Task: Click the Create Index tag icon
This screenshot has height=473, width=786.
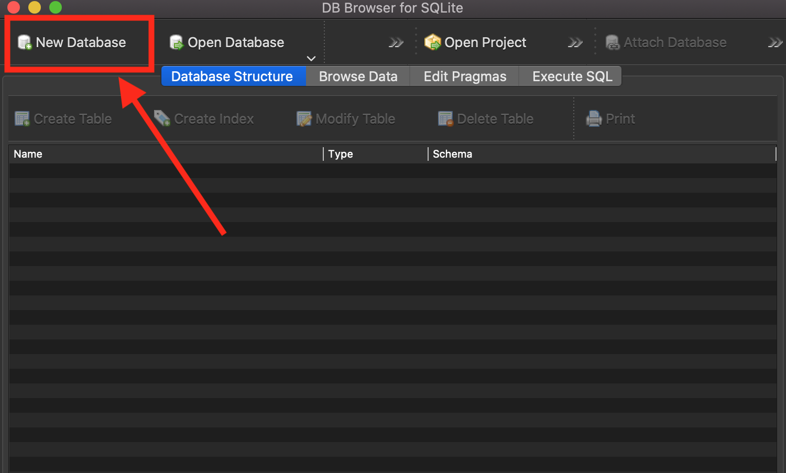Action: click(162, 118)
